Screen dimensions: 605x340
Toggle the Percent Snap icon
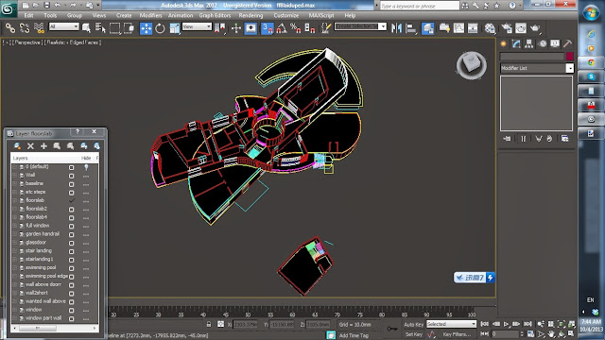pyautogui.click(x=296, y=28)
